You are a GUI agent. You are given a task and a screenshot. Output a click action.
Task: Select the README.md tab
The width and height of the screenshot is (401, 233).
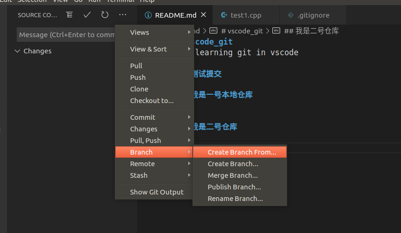point(176,15)
